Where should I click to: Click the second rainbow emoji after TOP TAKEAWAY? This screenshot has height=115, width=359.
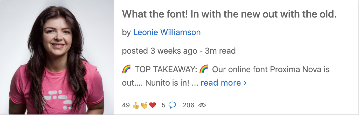point(204,69)
